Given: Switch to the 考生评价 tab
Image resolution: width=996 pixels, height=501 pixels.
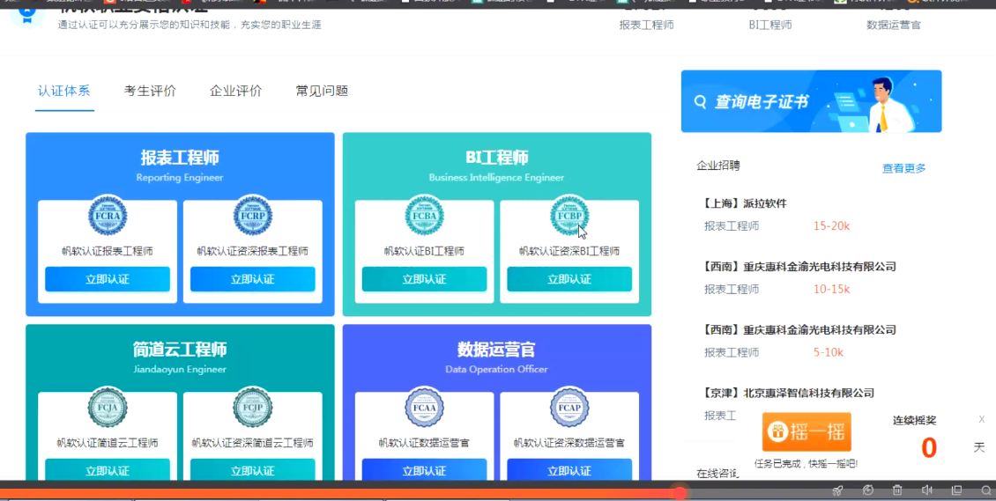Looking at the screenshot, I should point(150,91).
